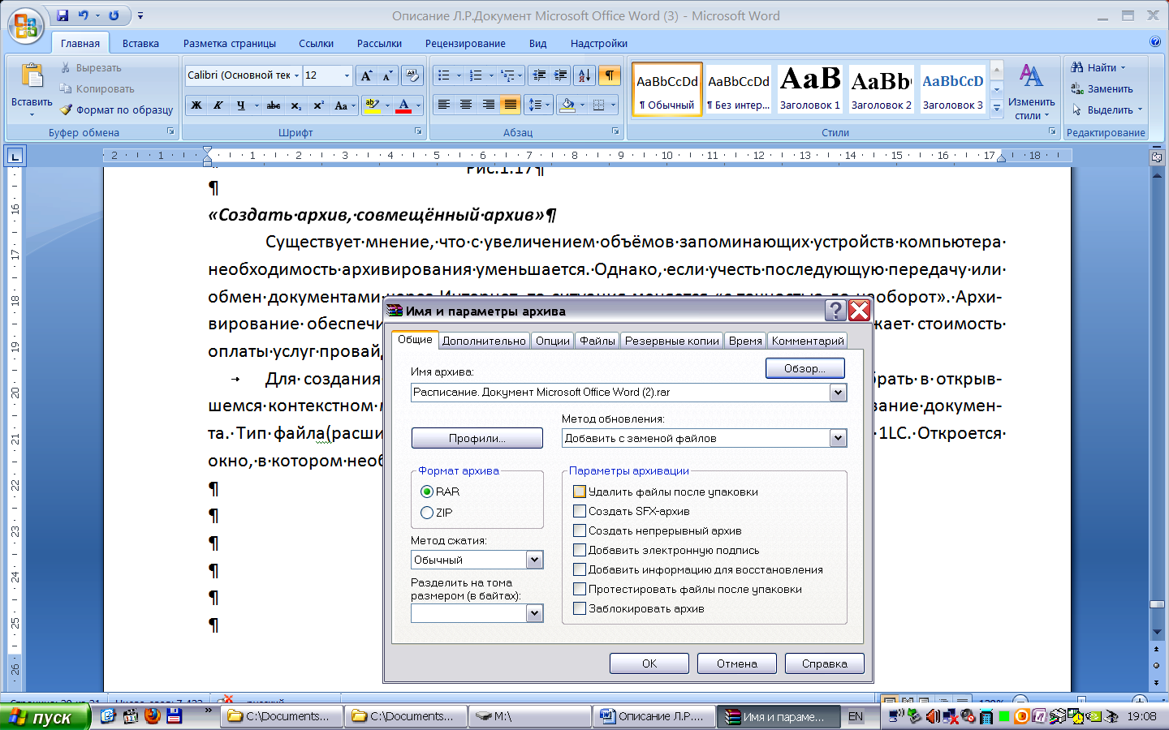
Task: Switch to 'Рецензирование' ribbon tab
Action: [465, 44]
